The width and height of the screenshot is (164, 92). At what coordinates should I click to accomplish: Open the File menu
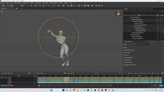pyautogui.click(x=4, y=3)
